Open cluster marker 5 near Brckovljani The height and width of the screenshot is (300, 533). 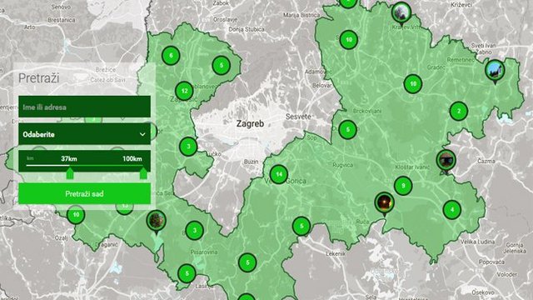pyautogui.click(x=348, y=130)
